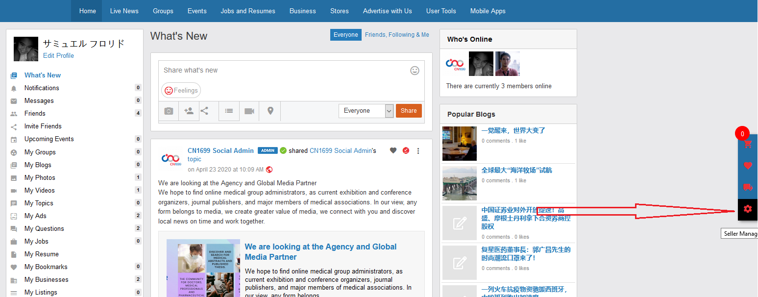Screen dimensions: 758x297
Task: Click the Feelings selector button
Action: tap(181, 90)
